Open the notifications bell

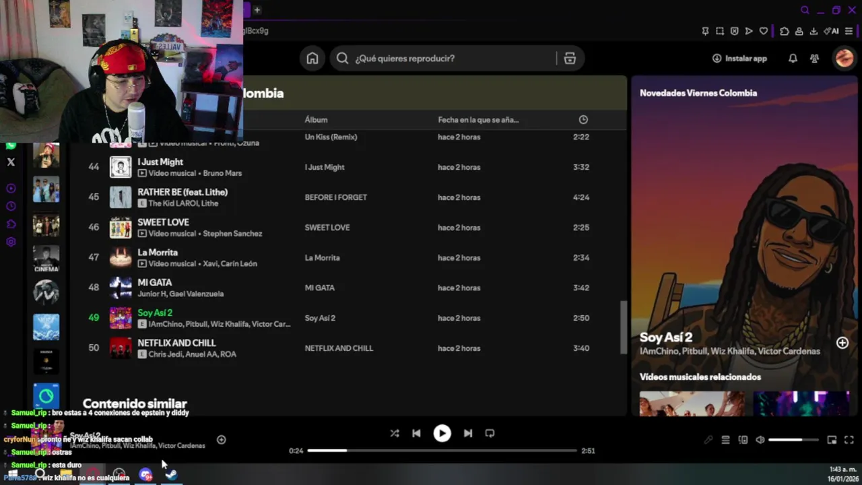tap(793, 59)
